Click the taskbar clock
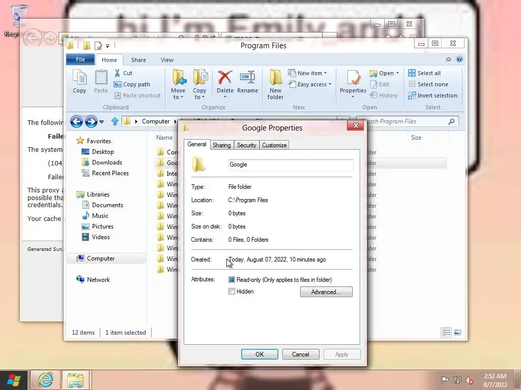Screen dimensions: 521x390 (x=495, y=380)
